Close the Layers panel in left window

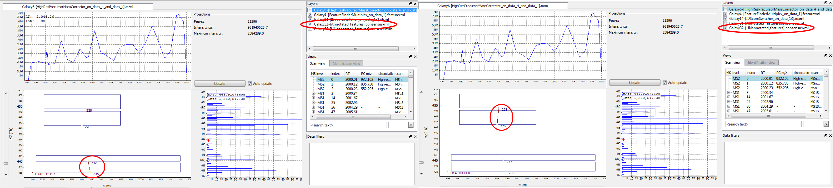pyautogui.click(x=415, y=4)
